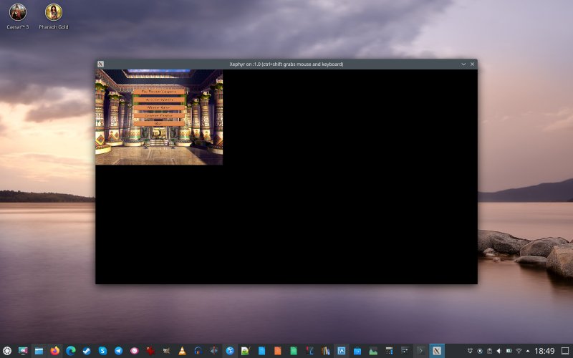The image size is (573, 358).
Task: Open the Pharaoh Gold desktop shortcut
Action: [x=53, y=16]
